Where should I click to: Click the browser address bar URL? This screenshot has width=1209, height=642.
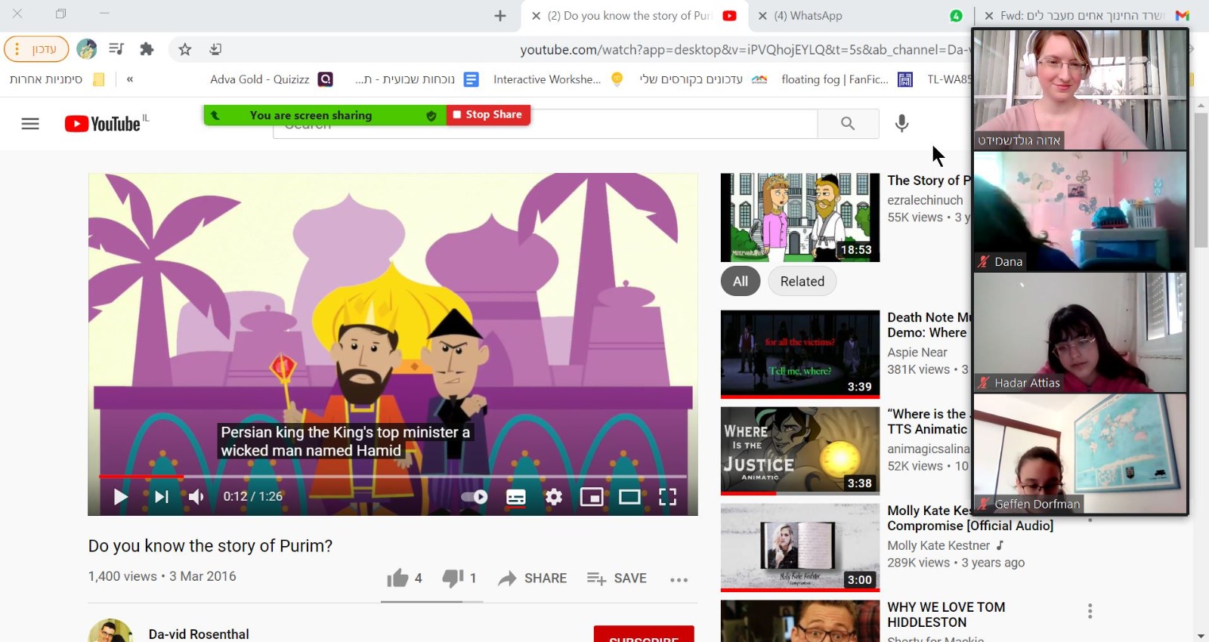pyautogui.click(x=744, y=50)
